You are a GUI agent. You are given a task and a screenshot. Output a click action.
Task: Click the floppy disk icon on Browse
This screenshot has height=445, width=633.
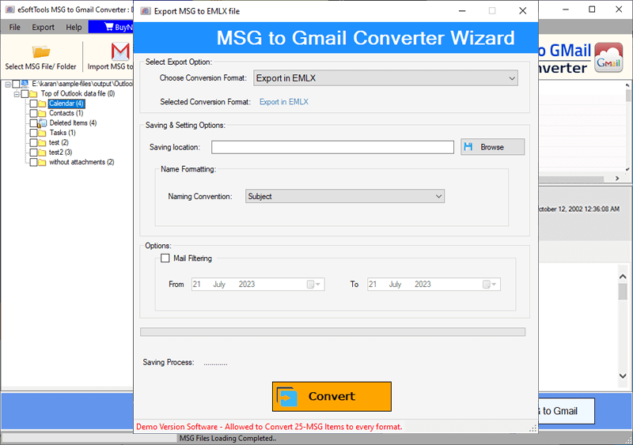click(x=468, y=147)
